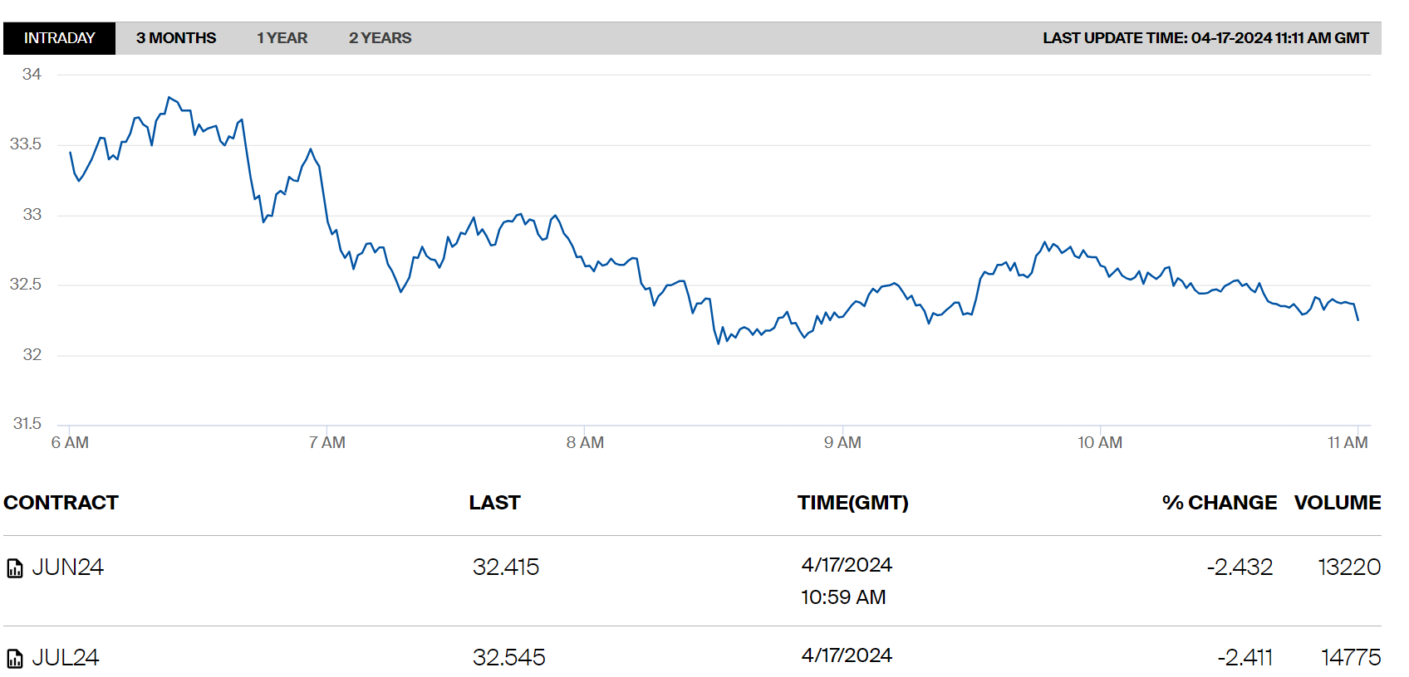This screenshot has height=677, width=1409.
Task: Click the 33.5 price axis label
Action: point(26,144)
